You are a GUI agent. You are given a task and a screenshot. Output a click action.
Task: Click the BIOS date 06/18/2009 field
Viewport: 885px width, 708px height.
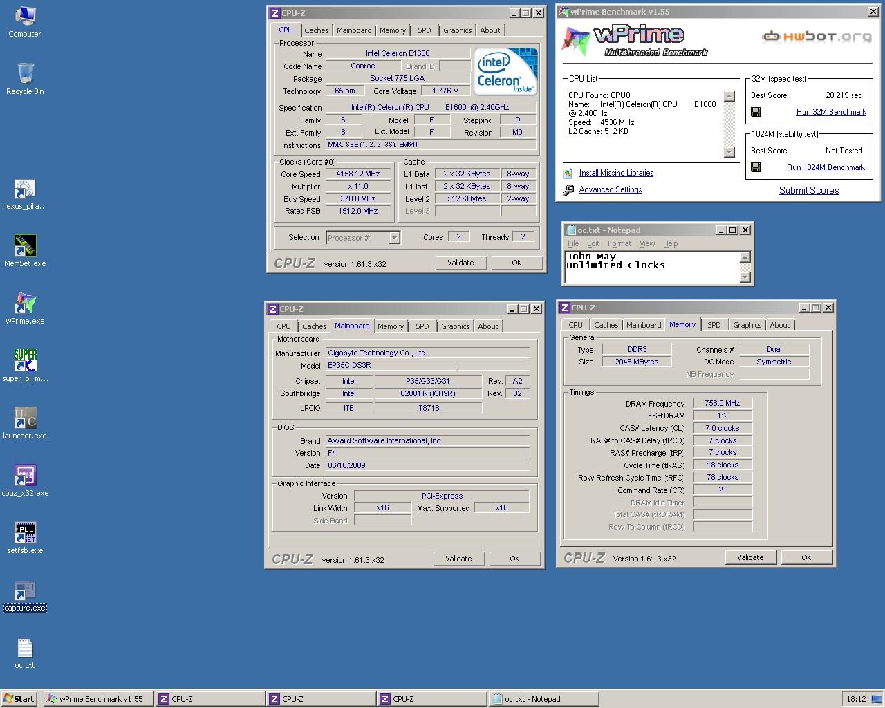(427, 465)
